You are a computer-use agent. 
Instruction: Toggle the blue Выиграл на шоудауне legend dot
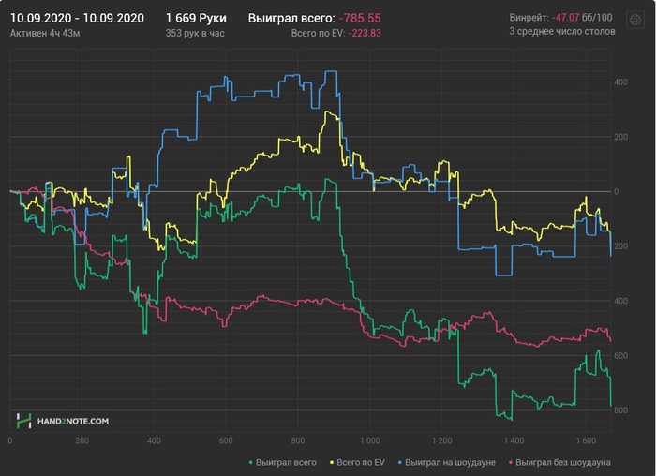coord(400,463)
